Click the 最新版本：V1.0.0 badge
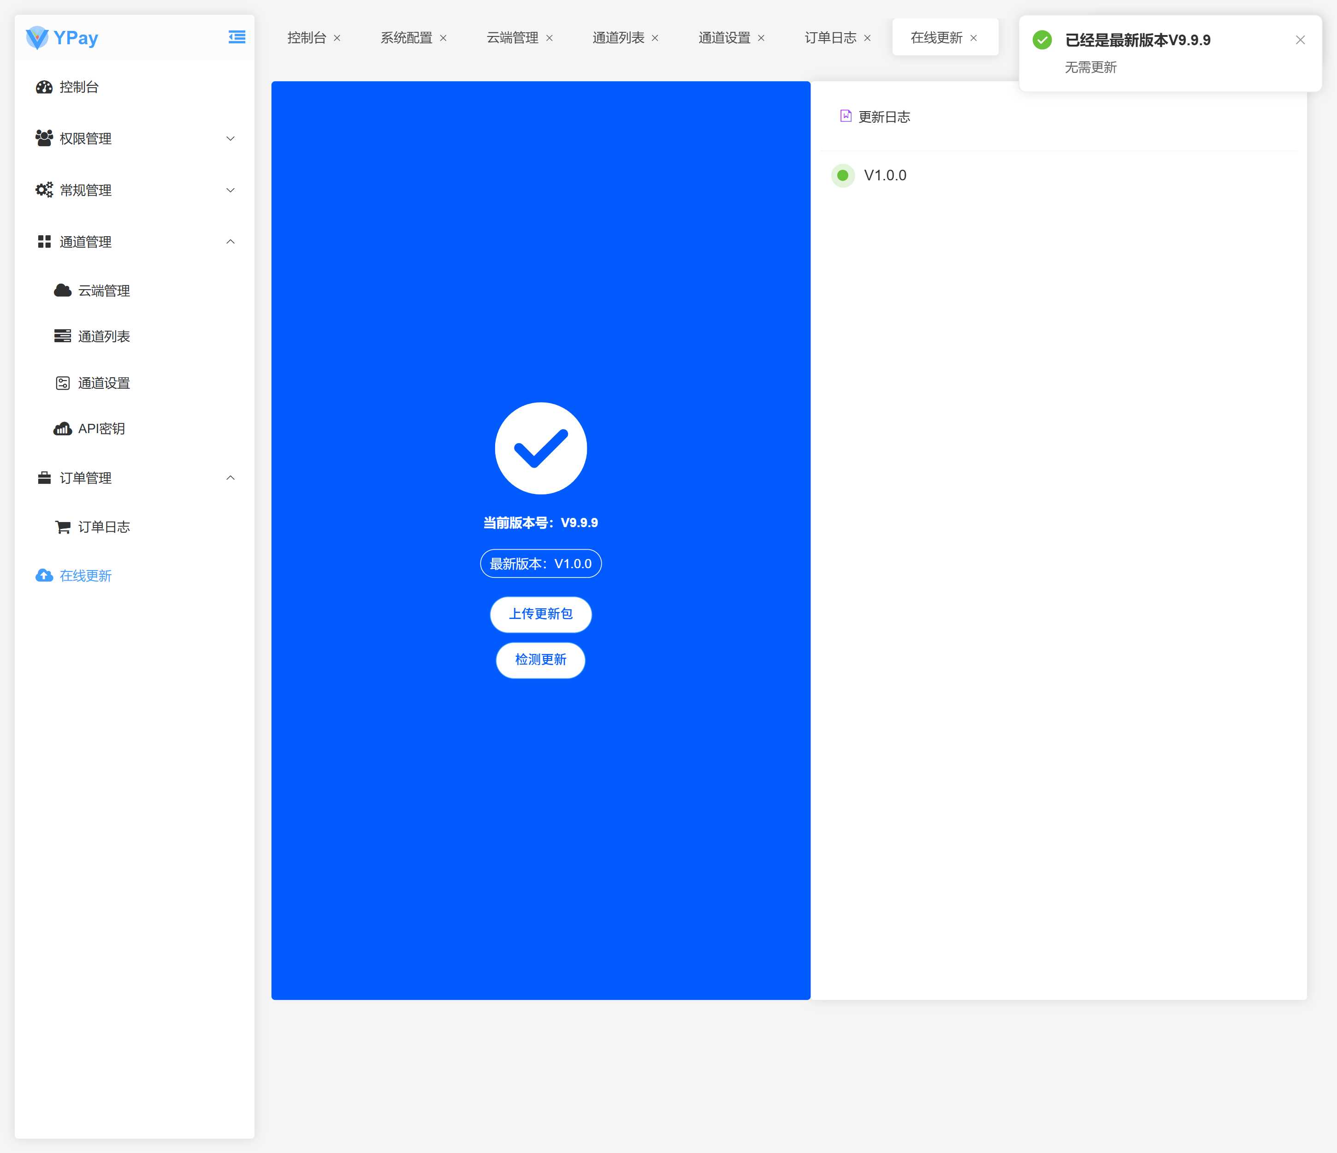This screenshot has height=1153, width=1337. (x=541, y=564)
